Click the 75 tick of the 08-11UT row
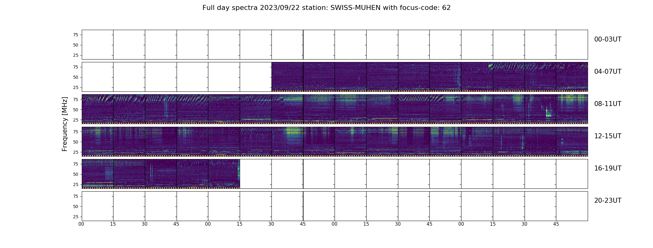The height and width of the screenshot is (248, 653). pos(76,99)
